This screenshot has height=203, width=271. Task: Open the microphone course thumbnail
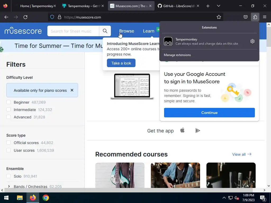[x=231, y=175]
